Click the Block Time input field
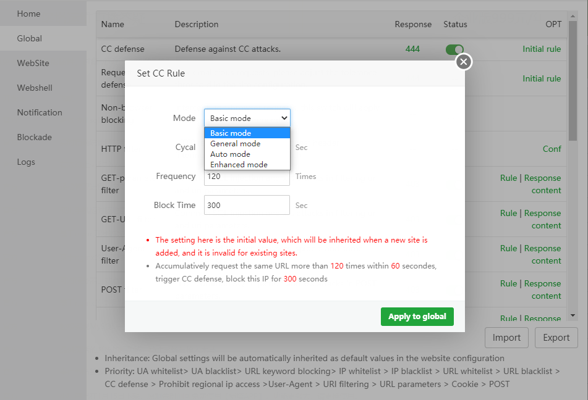This screenshot has height=400, width=588. 247,205
